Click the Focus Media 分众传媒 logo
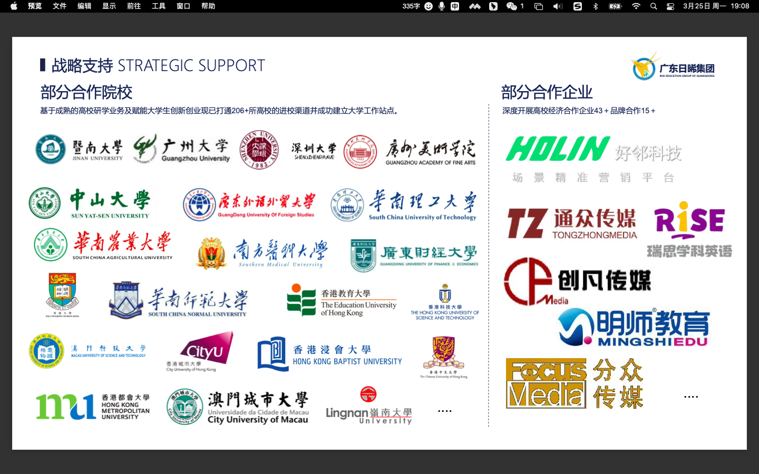This screenshot has height=474, width=759. [x=575, y=383]
